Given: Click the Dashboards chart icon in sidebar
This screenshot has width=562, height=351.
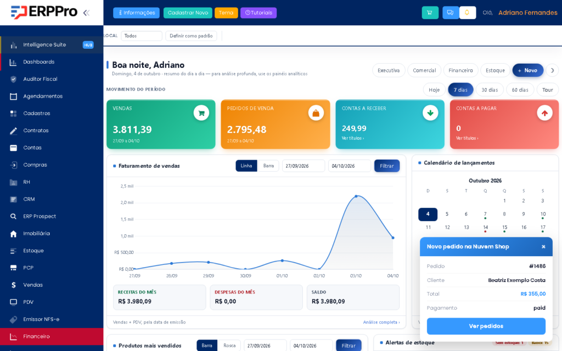Looking at the screenshot, I should tap(13, 62).
